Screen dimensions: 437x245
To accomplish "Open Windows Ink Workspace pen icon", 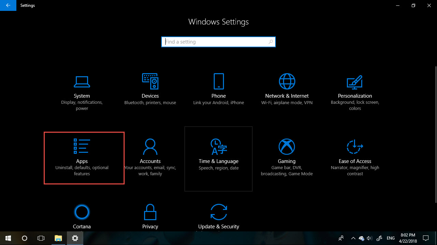I will tap(379, 238).
